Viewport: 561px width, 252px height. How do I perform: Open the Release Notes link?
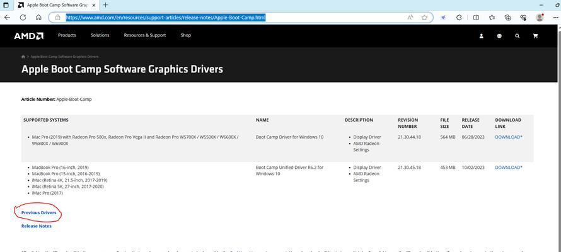pyautogui.click(x=36, y=226)
